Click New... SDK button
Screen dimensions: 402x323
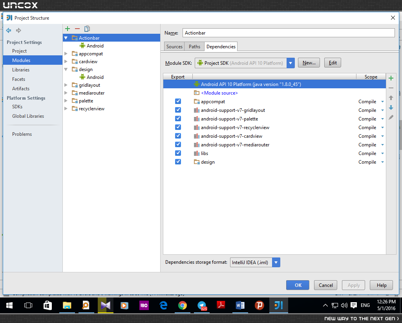tap(309, 63)
